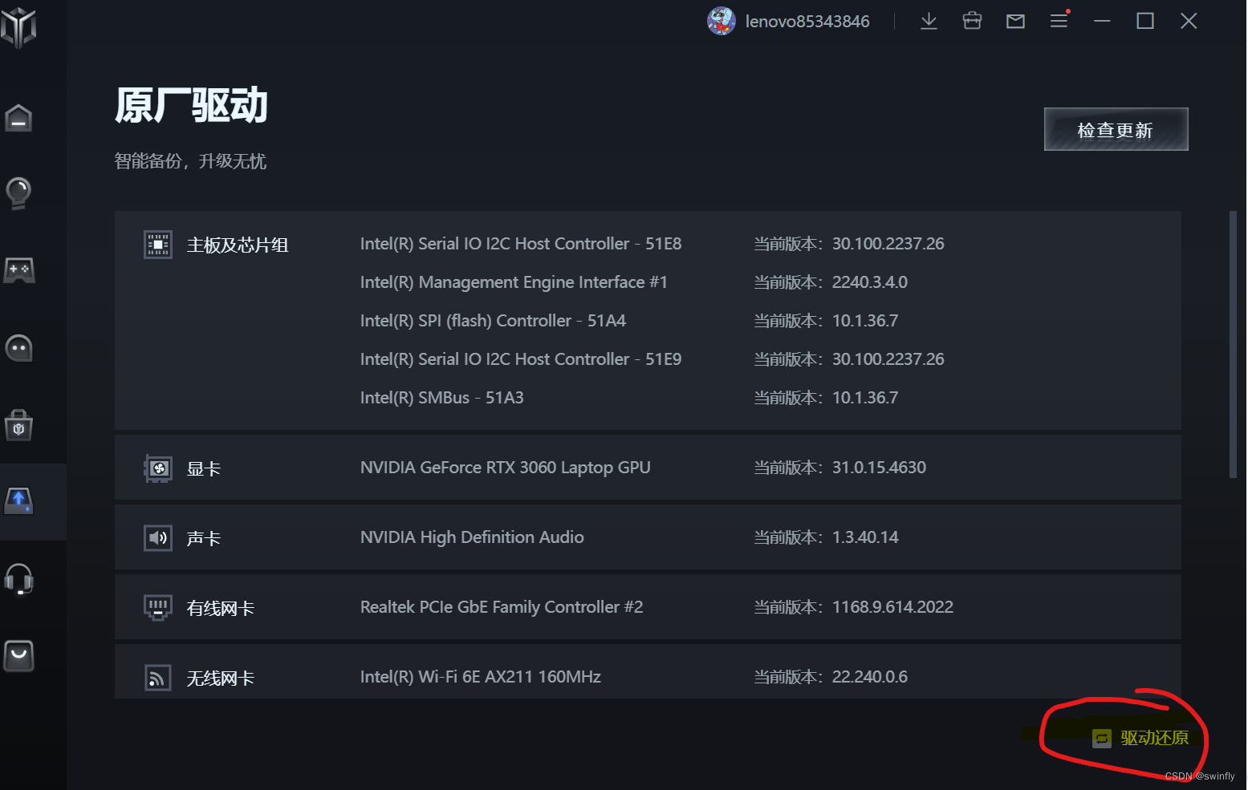The width and height of the screenshot is (1248, 790).
Task: Click the 原厂驱动 page heading
Action: pyautogui.click(x=191, y=106)
